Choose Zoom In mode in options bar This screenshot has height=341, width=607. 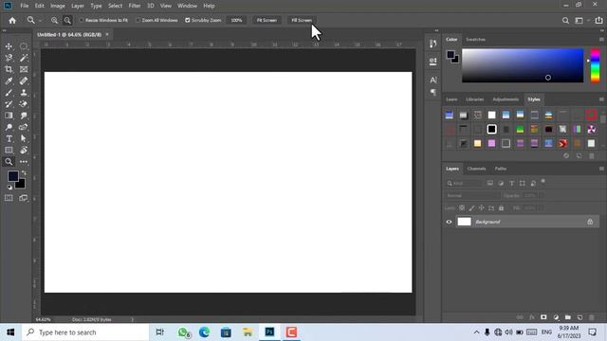[x=55, y=20]
